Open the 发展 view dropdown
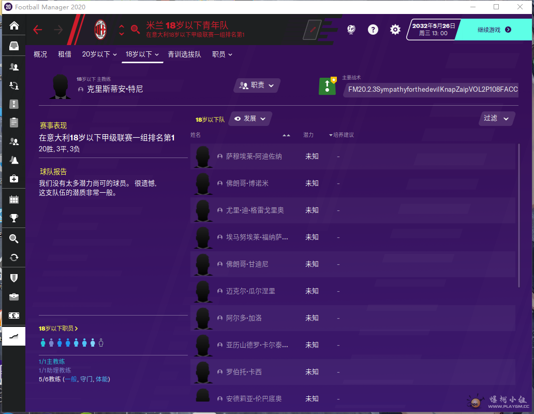 point(250,119)
